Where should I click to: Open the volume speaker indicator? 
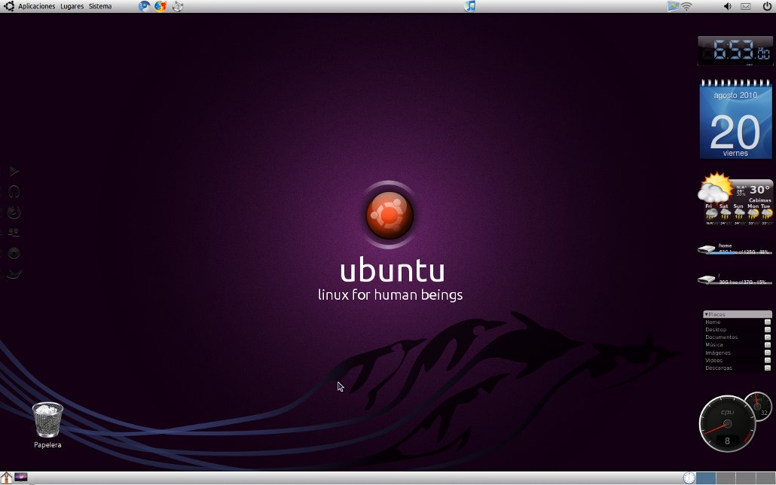(728, 7)
